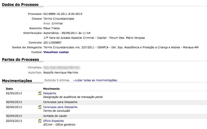Click the Dados do Processo section header

click(x=20, y=5)
